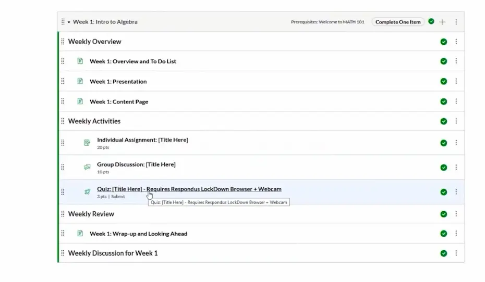
Task: Click page icon beside Week 1: Content Page
Action: click(80, 101)
